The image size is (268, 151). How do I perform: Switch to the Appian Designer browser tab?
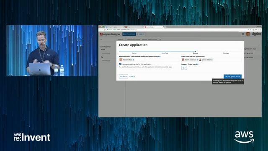click(x=153, y=27)
